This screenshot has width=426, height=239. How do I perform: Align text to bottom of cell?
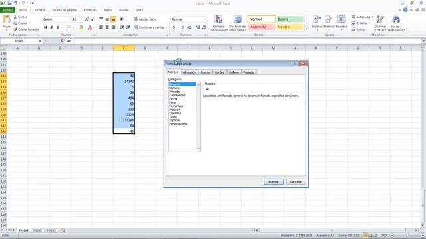pyautogui.click(x=114, y=19)
